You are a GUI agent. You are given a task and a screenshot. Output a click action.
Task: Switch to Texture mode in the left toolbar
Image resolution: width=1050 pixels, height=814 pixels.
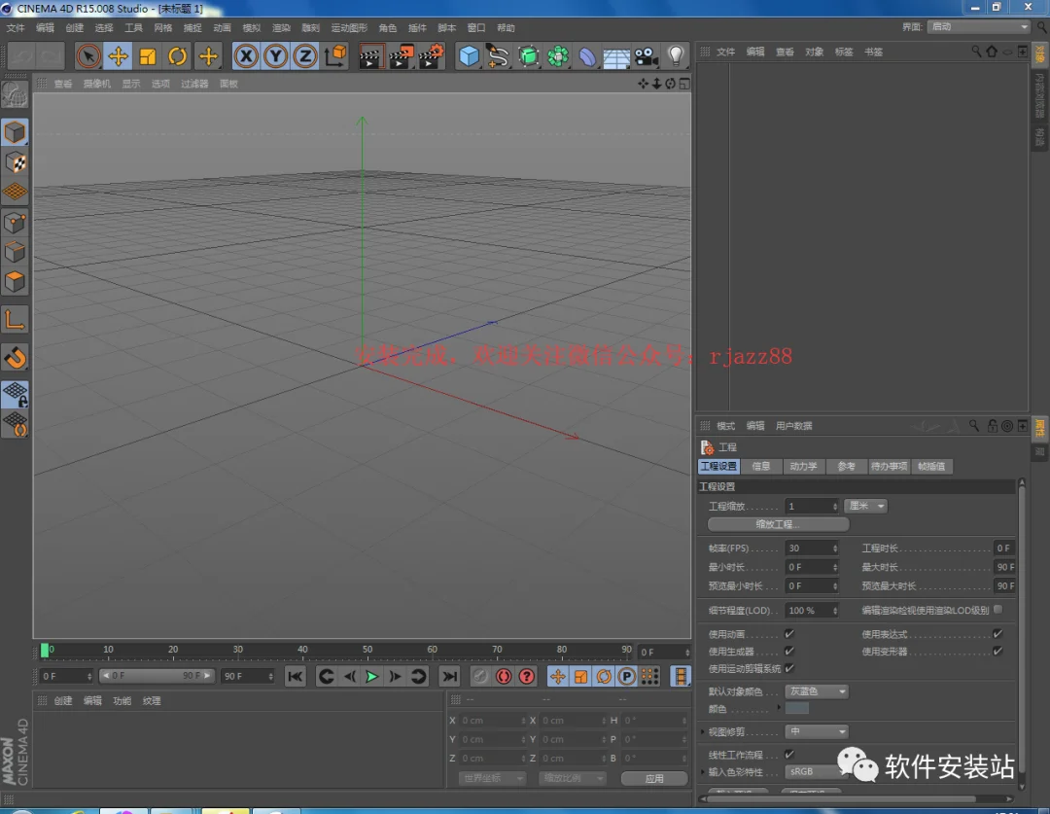(x=15, y=162)
